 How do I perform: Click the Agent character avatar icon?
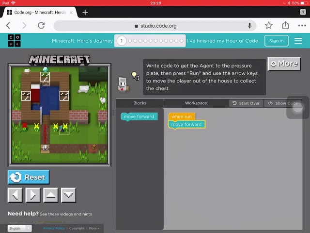click(124, 85)
